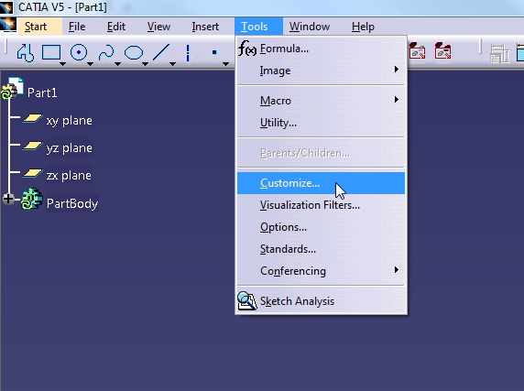Select the Profile sketch tool
The height and width of the screenshot is (391, 524).
tap(26, 53)
